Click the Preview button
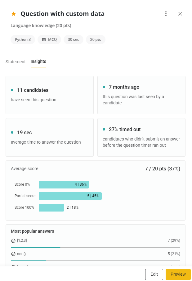192x281 pixels. 178,274
